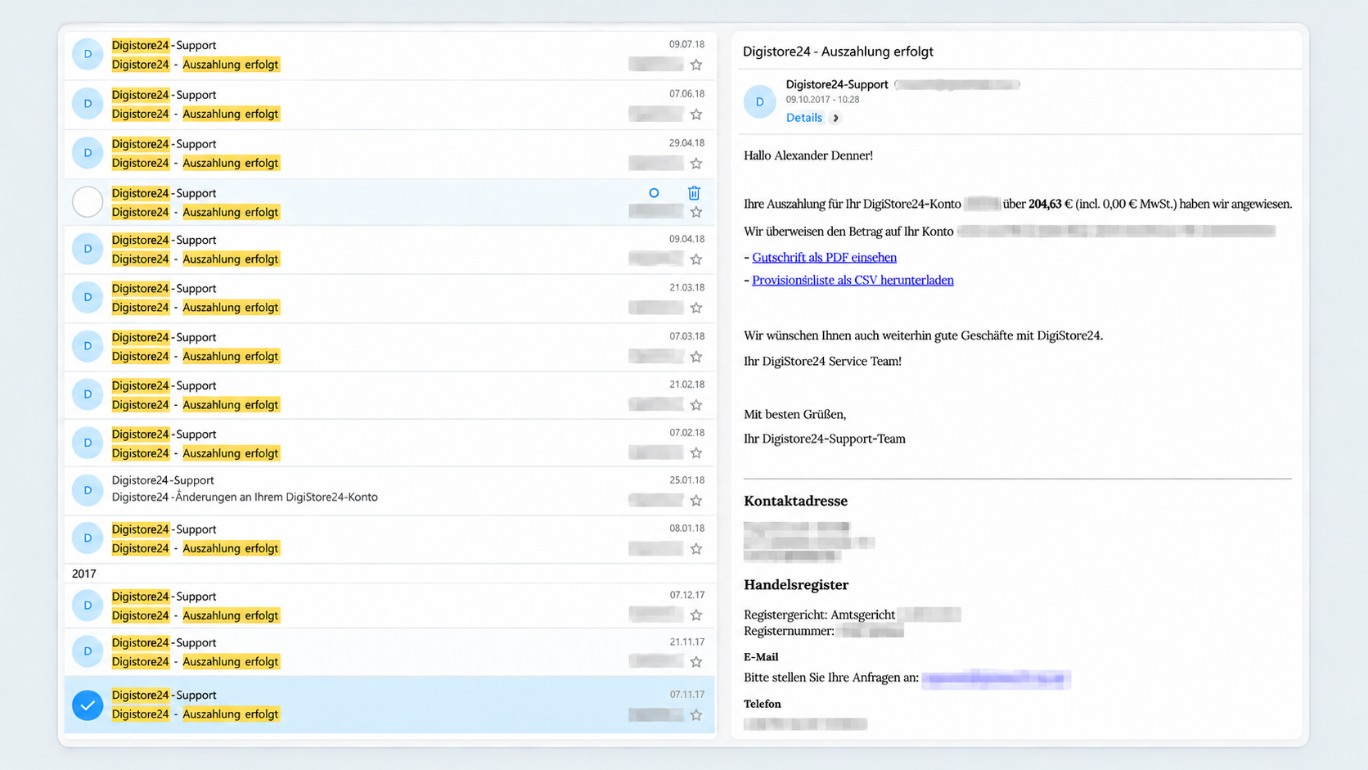Star the email dated 07.02.18

pos(696,453)
